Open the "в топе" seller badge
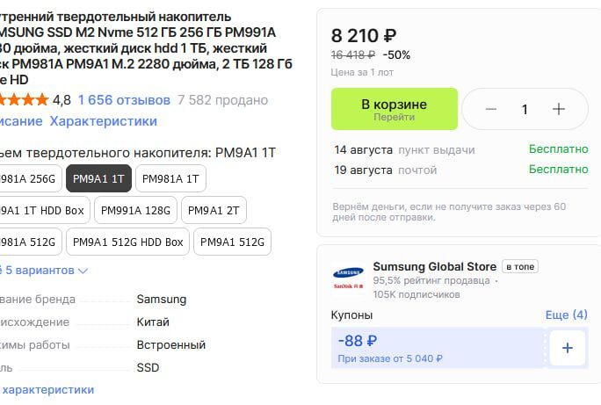Screen dimensions: 601x405 [520, 267]
